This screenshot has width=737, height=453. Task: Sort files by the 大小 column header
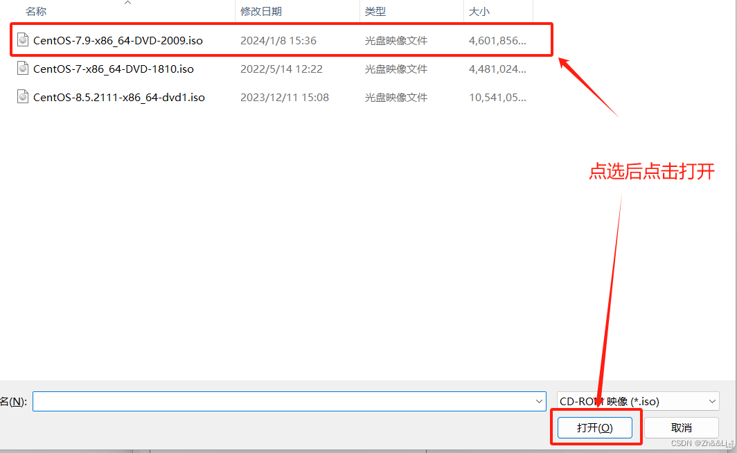(479, 11)
